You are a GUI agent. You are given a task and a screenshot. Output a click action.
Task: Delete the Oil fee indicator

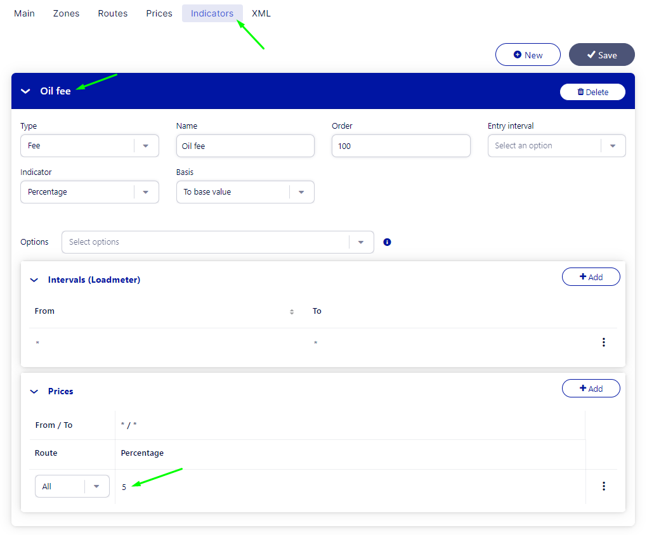pyautogui.click(x=592, y=92)
